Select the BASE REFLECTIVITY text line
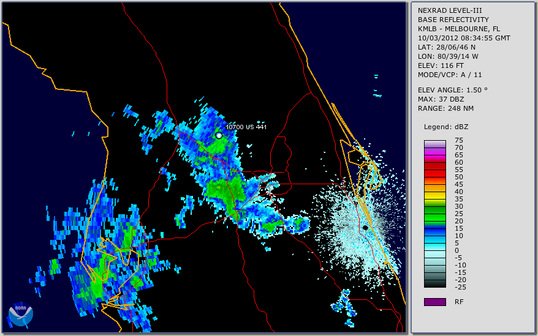 point(453,20)
